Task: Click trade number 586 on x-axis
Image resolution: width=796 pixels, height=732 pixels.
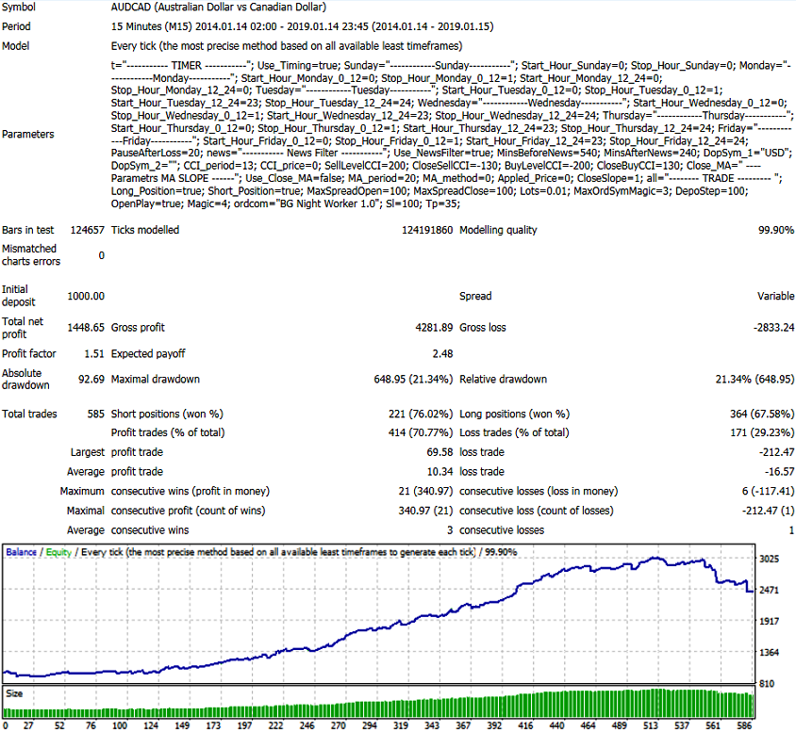Action: pos(745,725)
